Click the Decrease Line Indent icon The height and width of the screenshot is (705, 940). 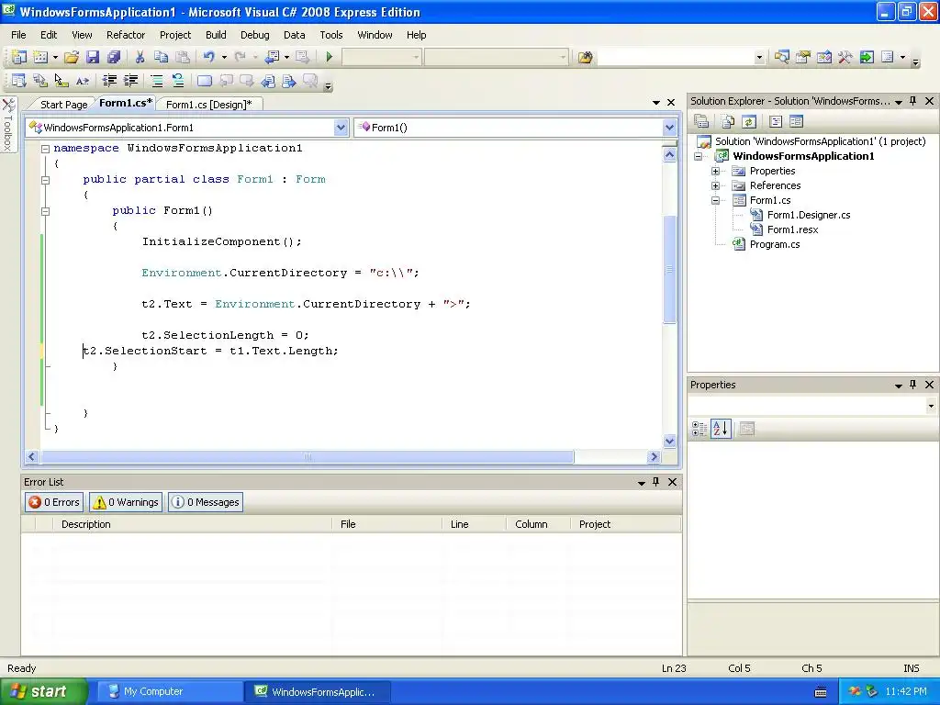tap(109, 81)
